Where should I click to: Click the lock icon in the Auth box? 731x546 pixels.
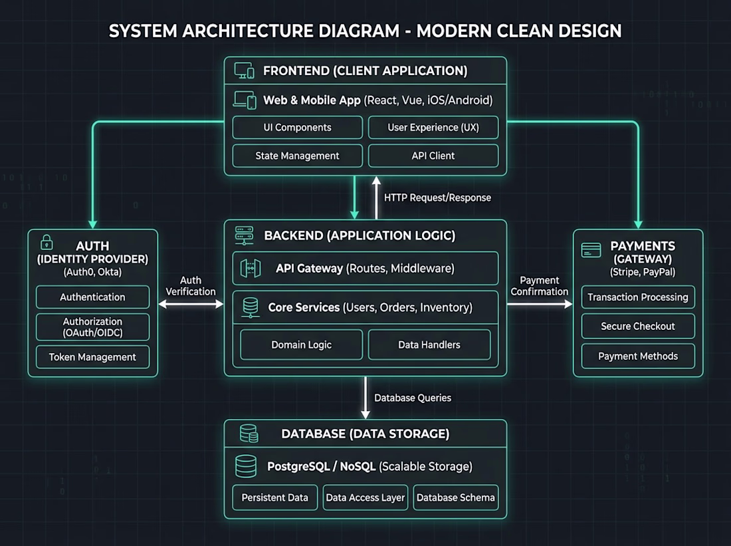pyautogui.click(x=47, y=243)
